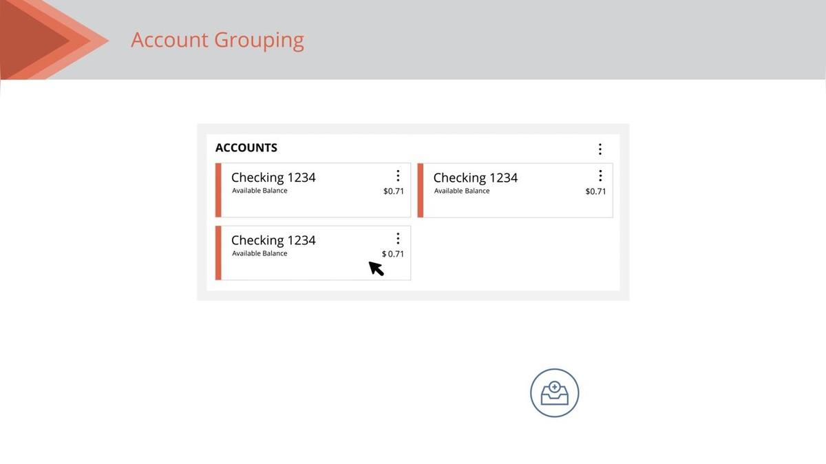Open three-dot menu on top-right Checking card

click(600, 176)
